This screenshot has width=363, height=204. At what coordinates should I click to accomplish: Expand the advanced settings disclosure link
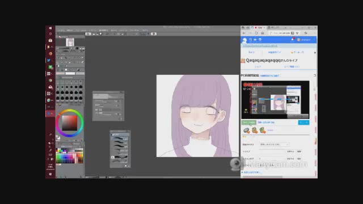[x=251, y=172]
